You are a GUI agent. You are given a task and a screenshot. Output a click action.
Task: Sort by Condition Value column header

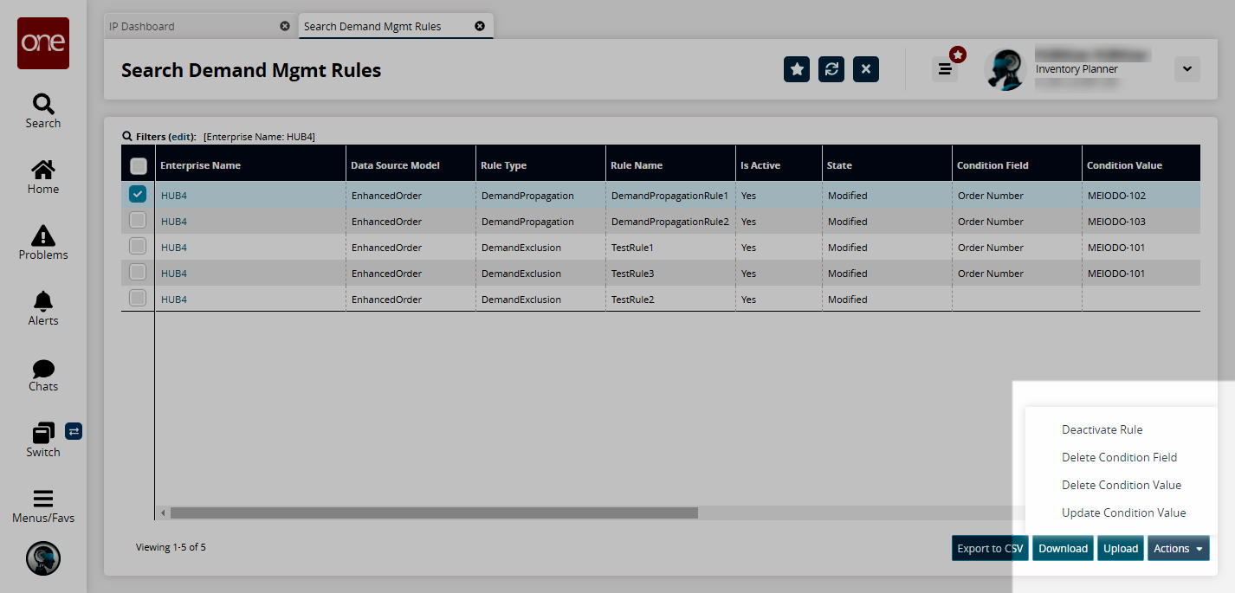[1141, 165]
